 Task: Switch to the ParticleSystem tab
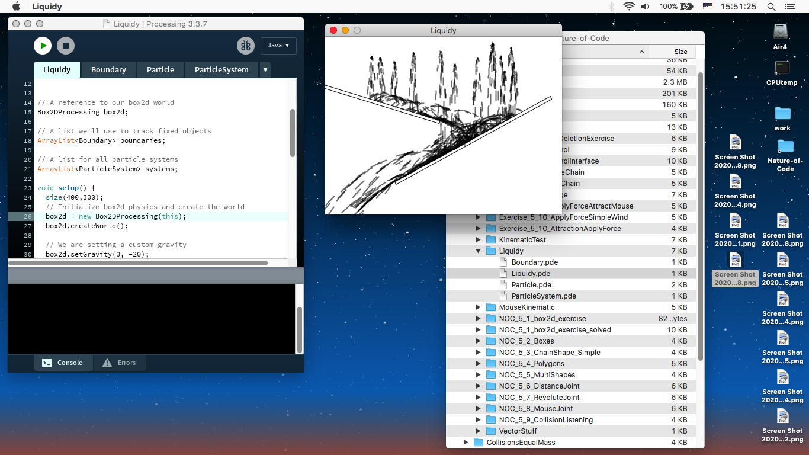pos(221,70)
